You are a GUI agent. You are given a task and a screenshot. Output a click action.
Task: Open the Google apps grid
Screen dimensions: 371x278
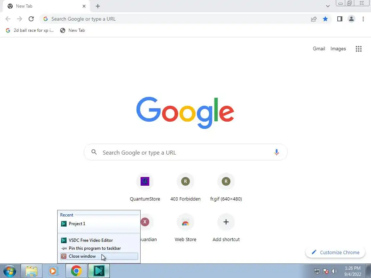point(358,49)
